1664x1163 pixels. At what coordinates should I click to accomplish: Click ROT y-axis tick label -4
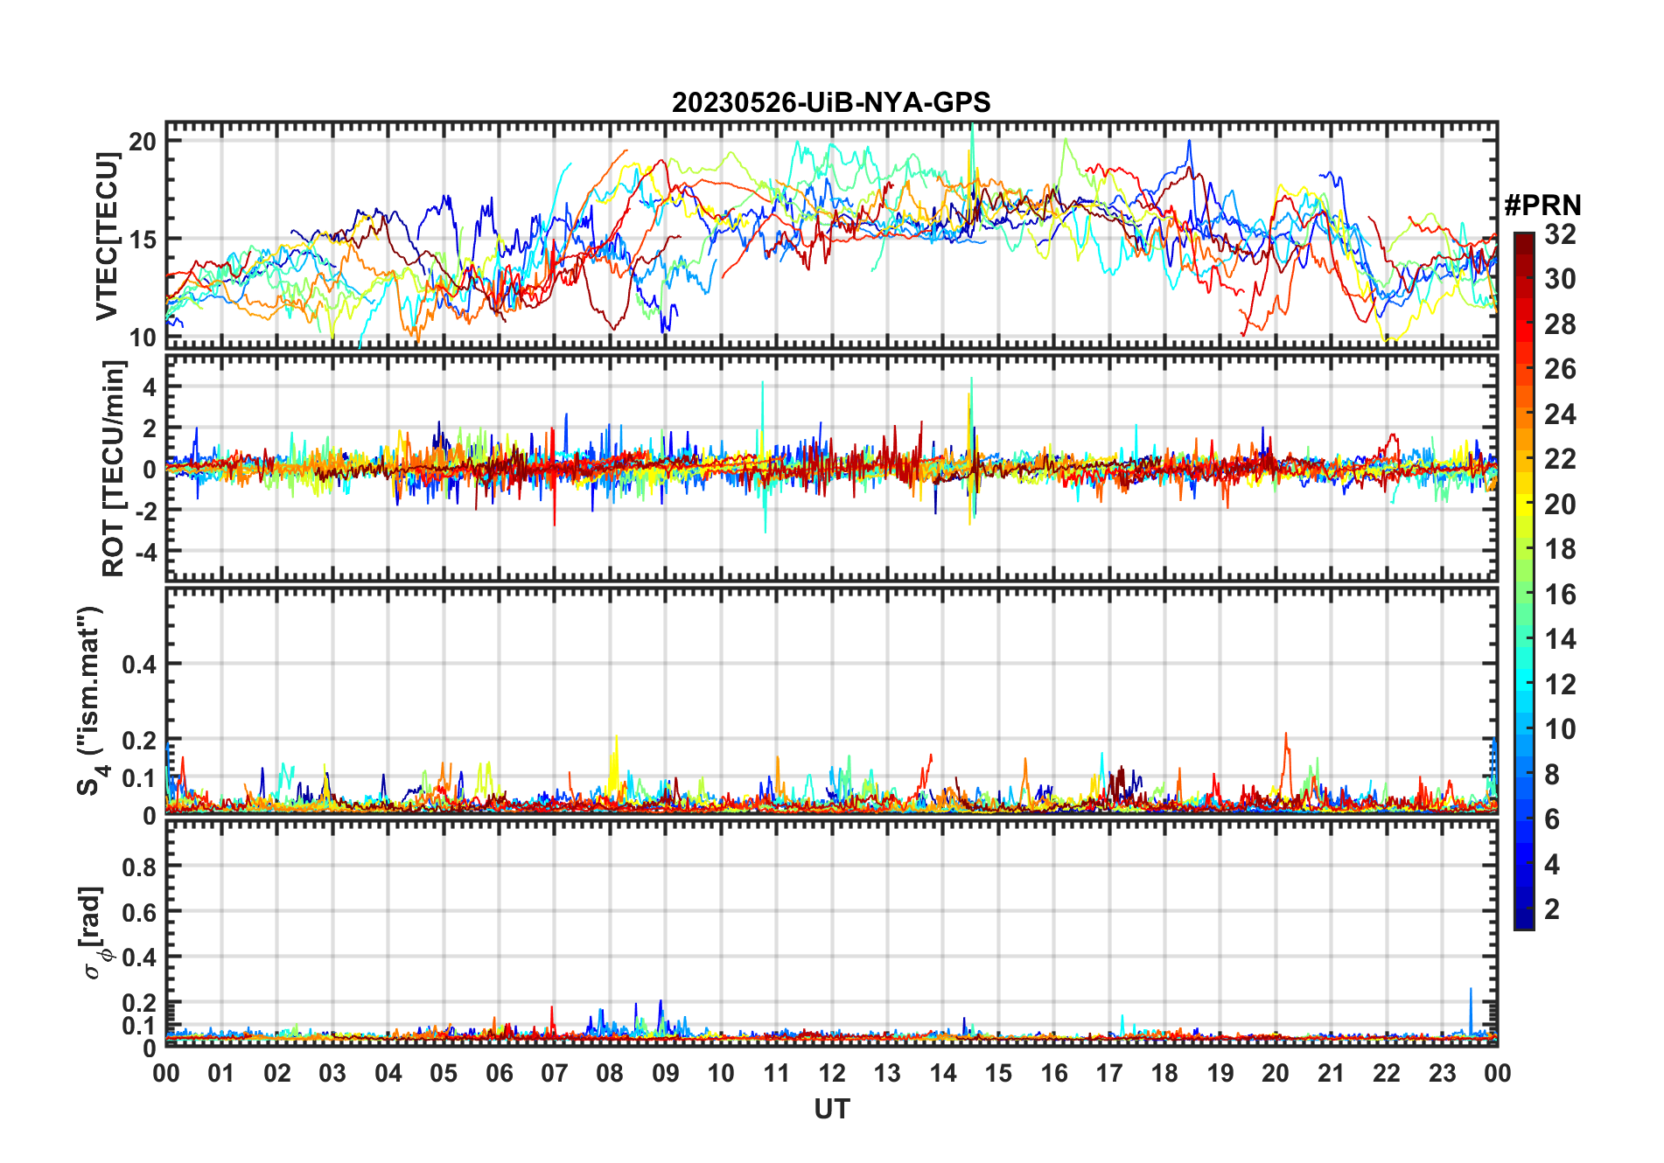pyautogui.click(x=144, y=552)
